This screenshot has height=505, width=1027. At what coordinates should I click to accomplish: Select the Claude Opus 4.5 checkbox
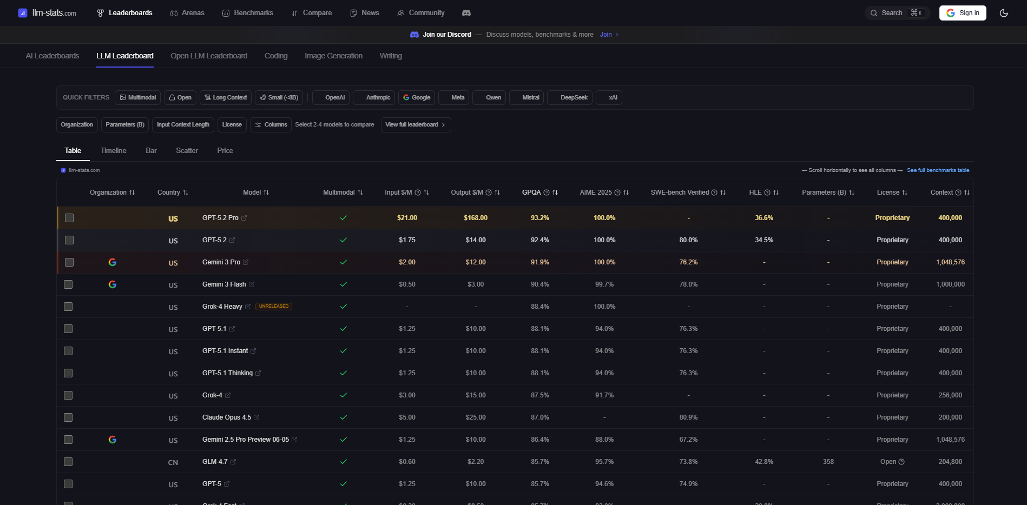pyautogui.click(x=68, y=417)
